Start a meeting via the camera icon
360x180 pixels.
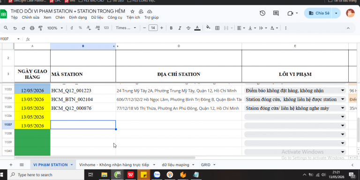290,13
